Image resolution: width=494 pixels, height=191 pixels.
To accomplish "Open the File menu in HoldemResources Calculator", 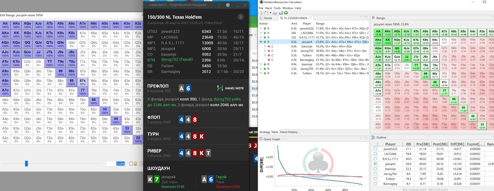I will tap(261, 8).
